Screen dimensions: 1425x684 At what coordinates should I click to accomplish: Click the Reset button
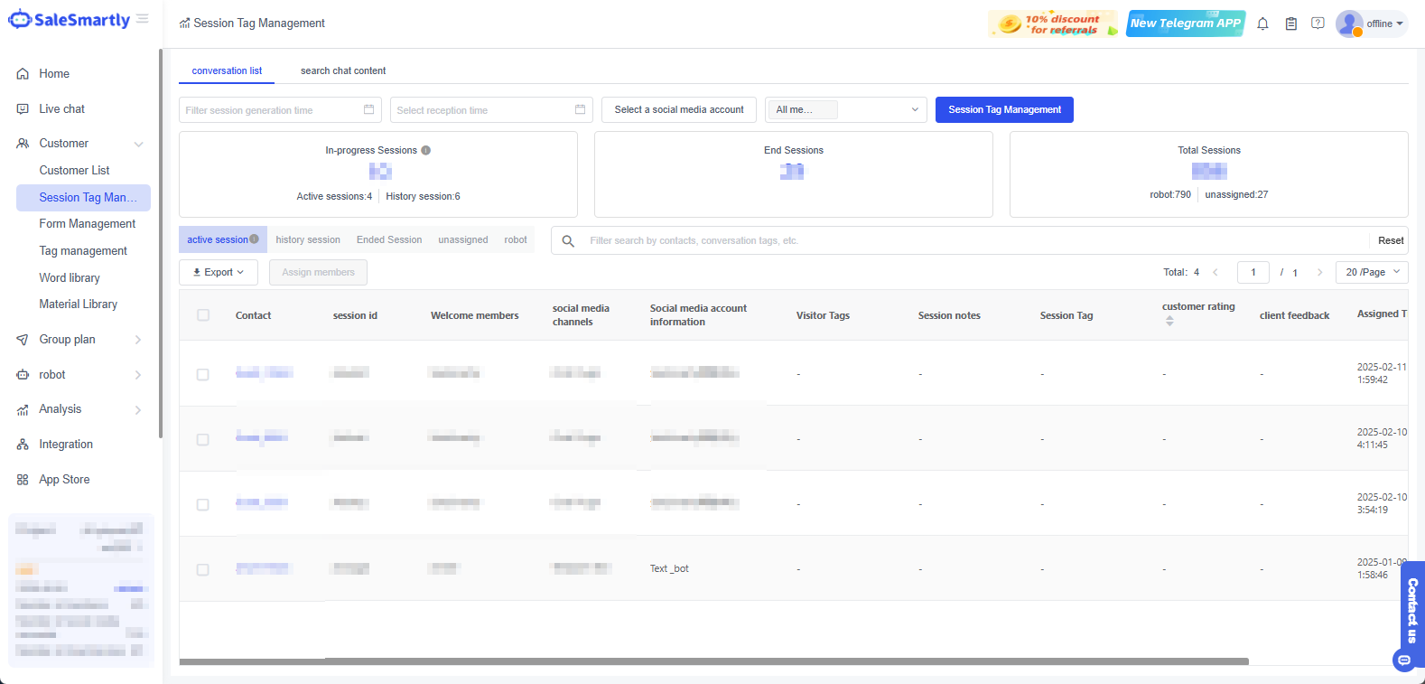(1390, 240)
